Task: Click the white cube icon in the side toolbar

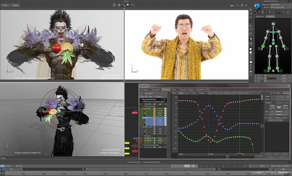Action: [251, 49]
